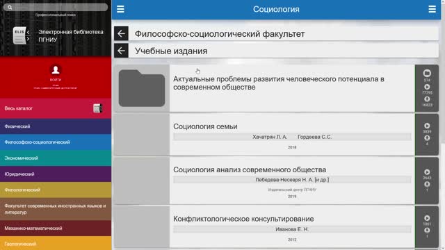This screenshot has height=250, width=445.
Task: Click the views play icon in Актуальные проблемы row
Action: pyautogui.click(x=427, y=87)
